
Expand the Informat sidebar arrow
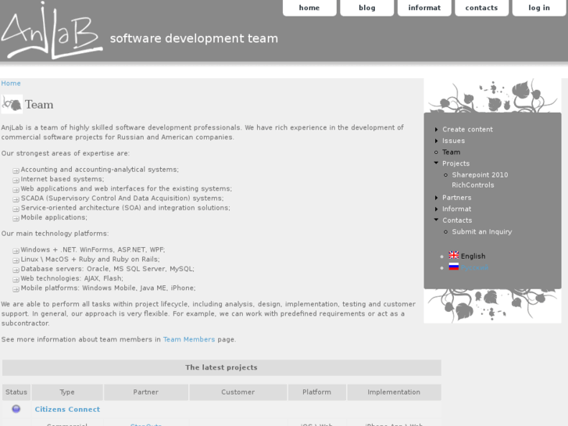point(436,209)
